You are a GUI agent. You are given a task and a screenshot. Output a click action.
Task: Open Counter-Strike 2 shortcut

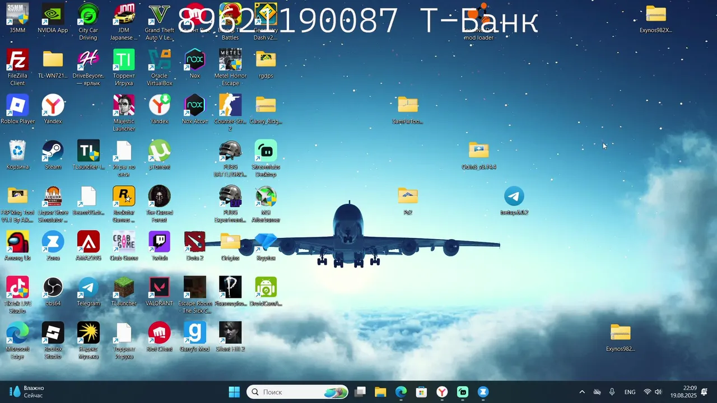tap(230, 113)
